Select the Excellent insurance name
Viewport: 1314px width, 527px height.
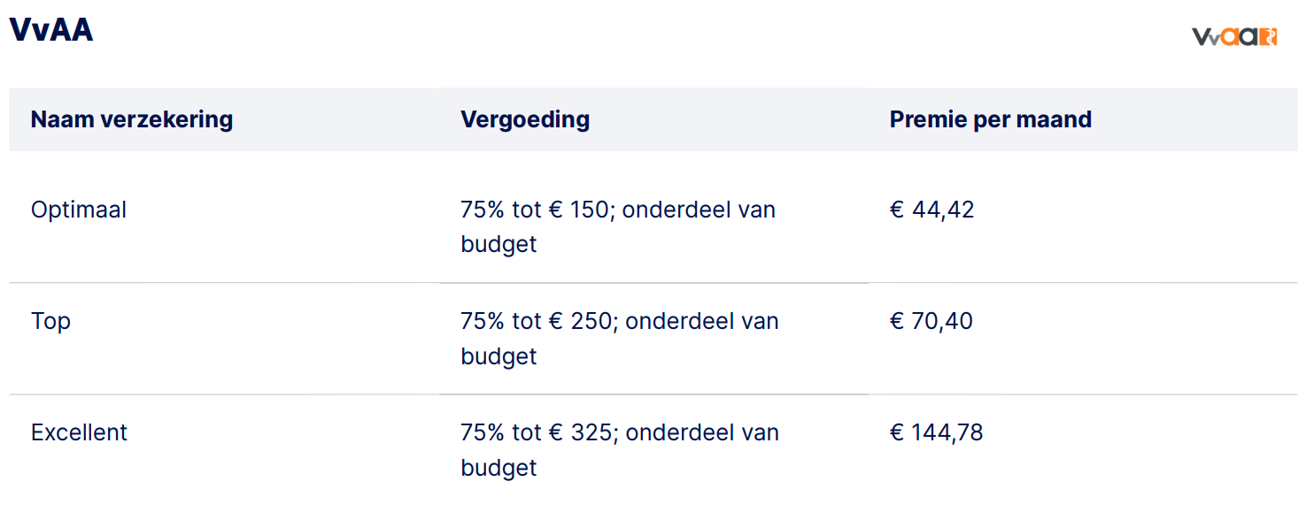(x=80, y=432)
